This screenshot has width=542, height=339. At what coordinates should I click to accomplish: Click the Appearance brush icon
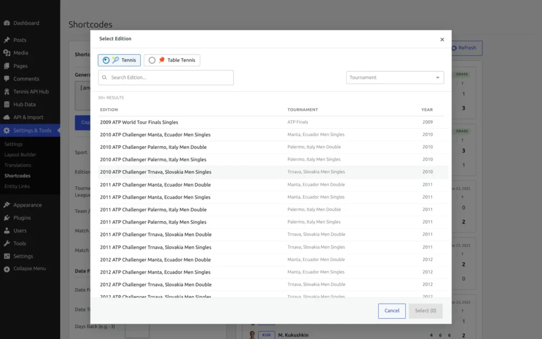point(6,205)
